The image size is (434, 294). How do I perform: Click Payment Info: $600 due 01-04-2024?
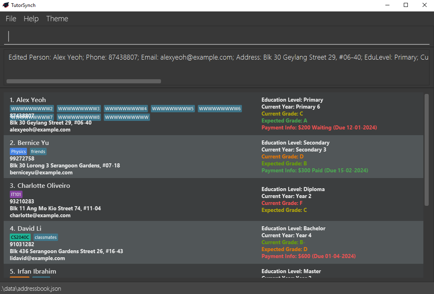pos(309,256)
